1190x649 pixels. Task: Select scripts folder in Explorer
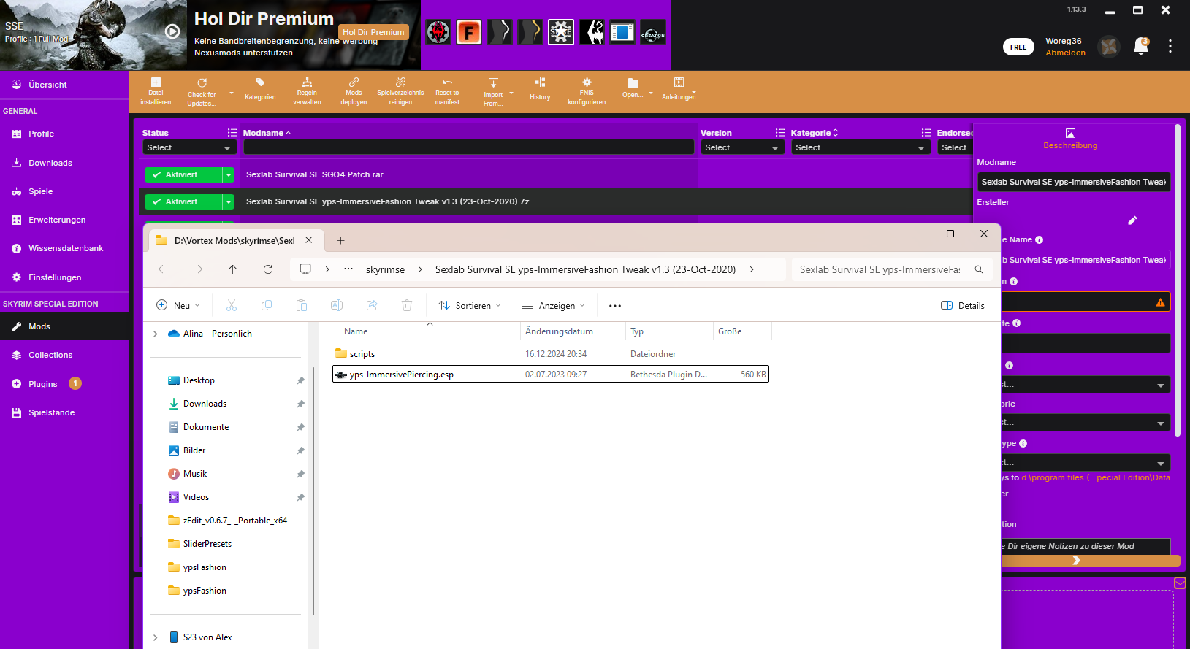(x=550, y=354)
